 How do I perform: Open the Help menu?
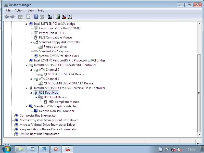pos(41,10)
